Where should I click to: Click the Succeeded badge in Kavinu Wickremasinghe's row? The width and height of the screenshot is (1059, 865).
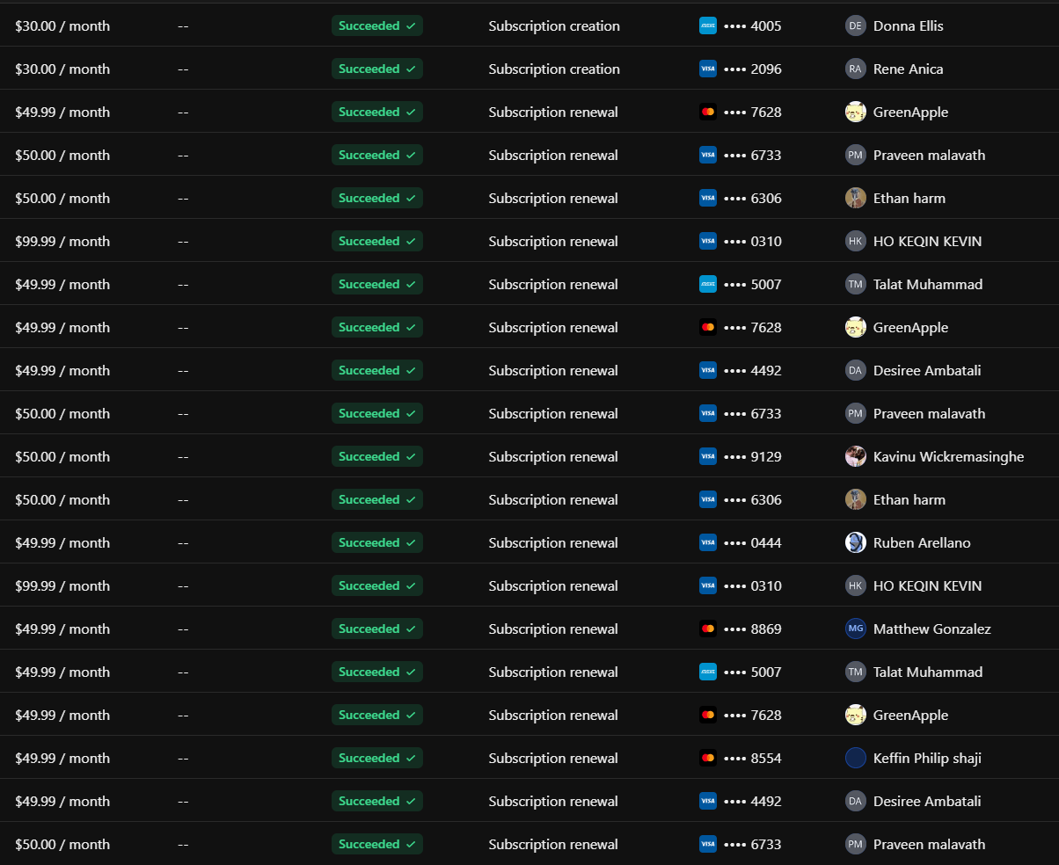click(x=377, y=457)
